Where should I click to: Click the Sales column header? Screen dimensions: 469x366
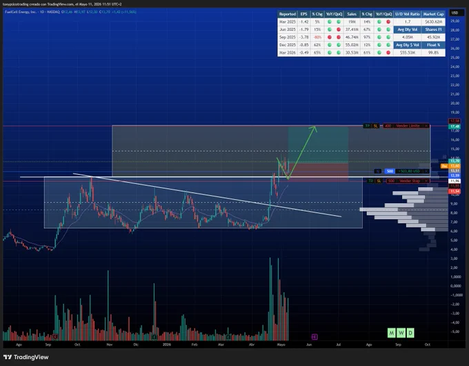352,14
